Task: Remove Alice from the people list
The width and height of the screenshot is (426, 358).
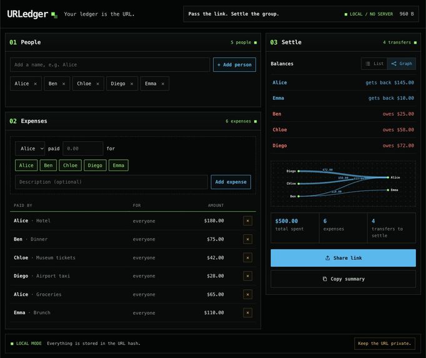Action: tap(36, 84)
